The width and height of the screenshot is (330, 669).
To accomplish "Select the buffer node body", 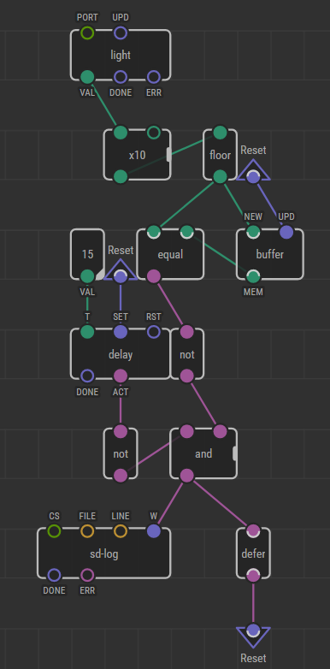I will 270,254.
